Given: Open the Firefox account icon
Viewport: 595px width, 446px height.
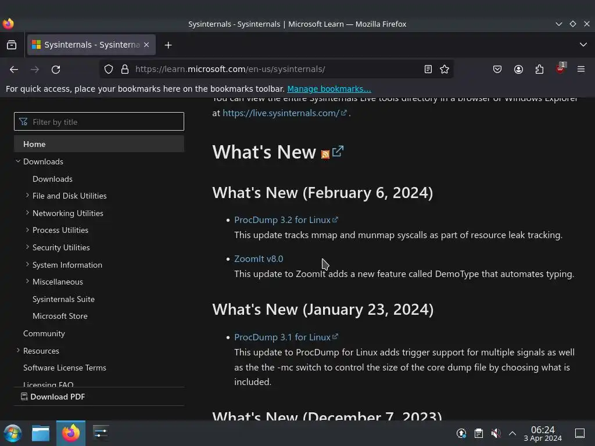Looking at the screenshot, I should click(x=518, y=70).
